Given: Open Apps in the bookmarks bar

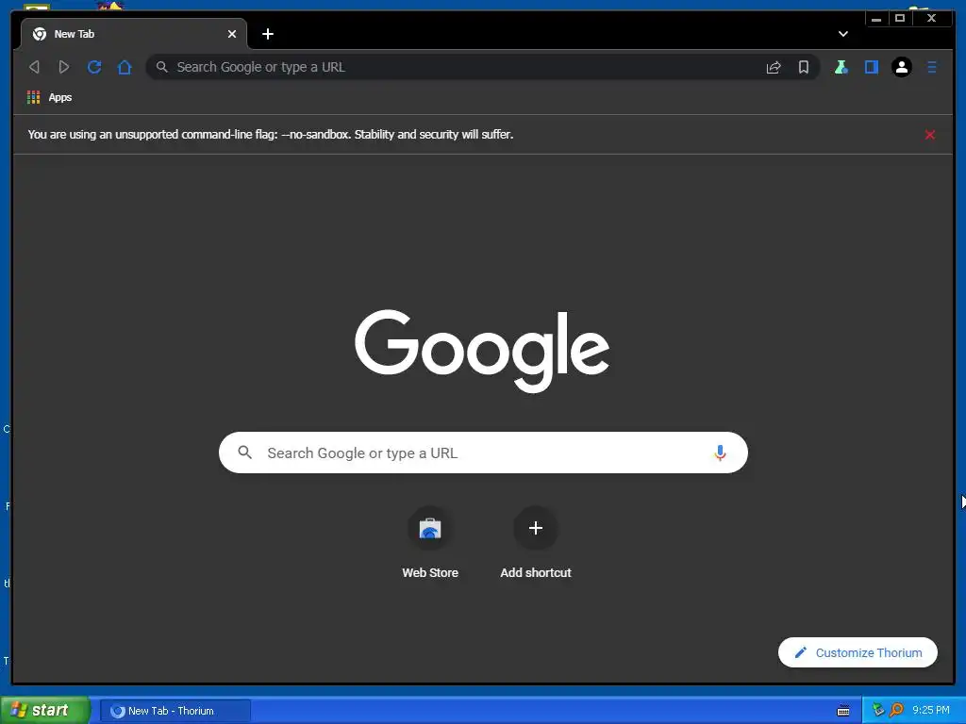Looking at the screenshot, I should tap(49, 97).
